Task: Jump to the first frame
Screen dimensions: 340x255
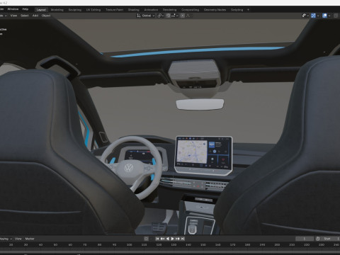Action: point(157,239)
